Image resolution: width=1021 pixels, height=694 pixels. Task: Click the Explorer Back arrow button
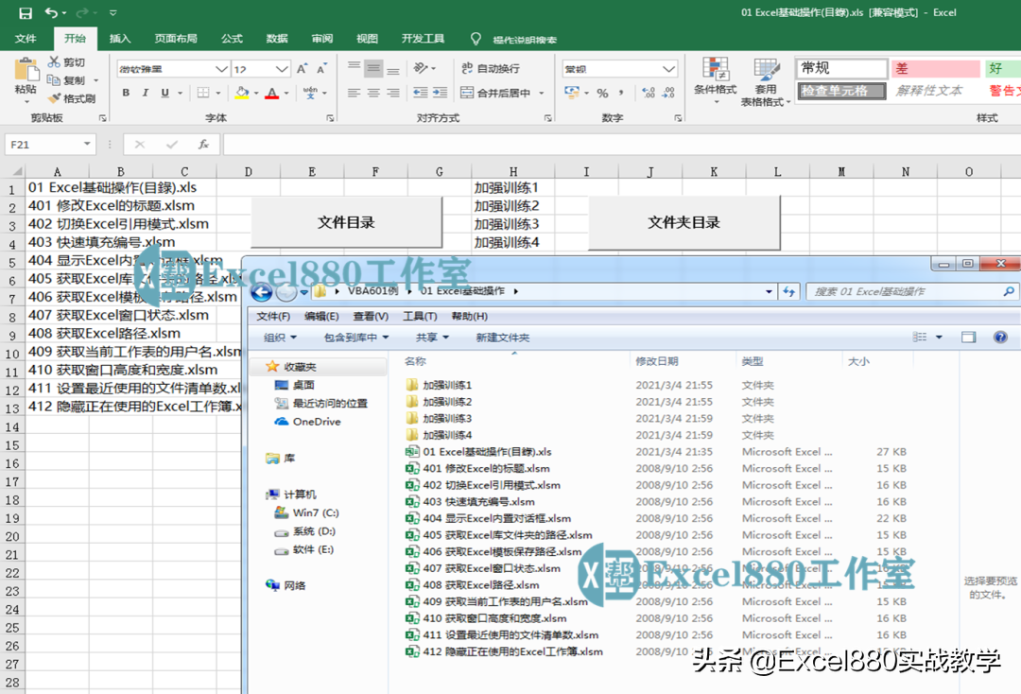coord(262,291)
